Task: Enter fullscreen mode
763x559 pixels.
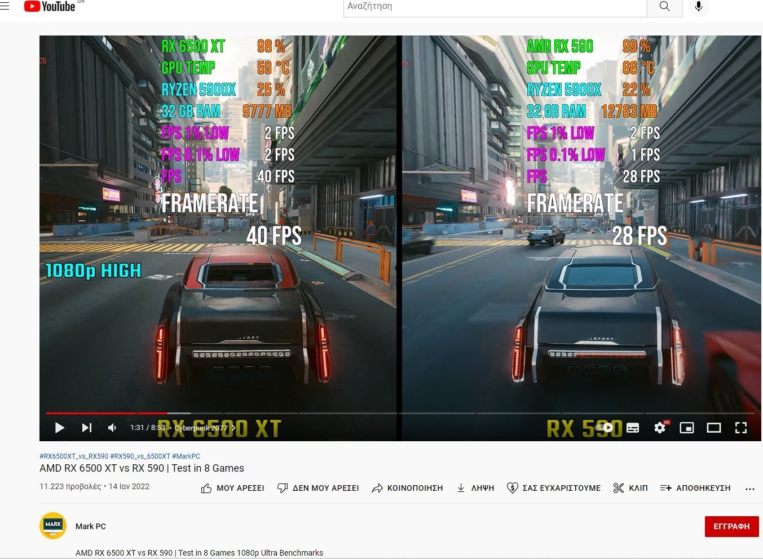Action: tap(741, 428)
